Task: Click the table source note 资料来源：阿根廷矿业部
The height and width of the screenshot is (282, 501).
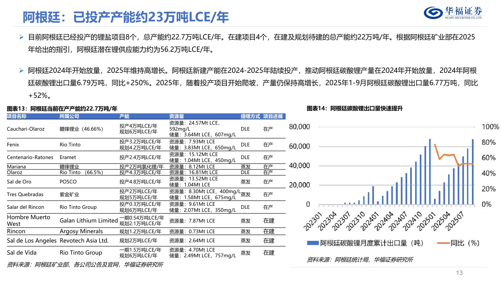Action: 85,265
